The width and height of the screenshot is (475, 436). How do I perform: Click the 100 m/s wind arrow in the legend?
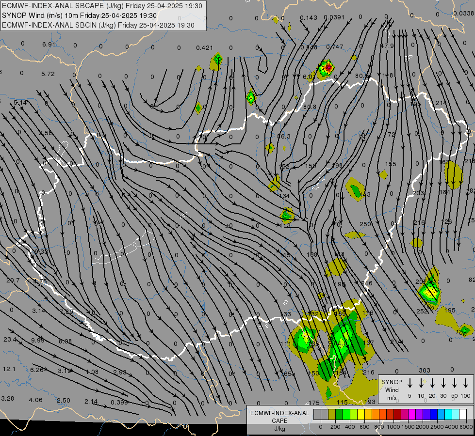click(466, 383)
